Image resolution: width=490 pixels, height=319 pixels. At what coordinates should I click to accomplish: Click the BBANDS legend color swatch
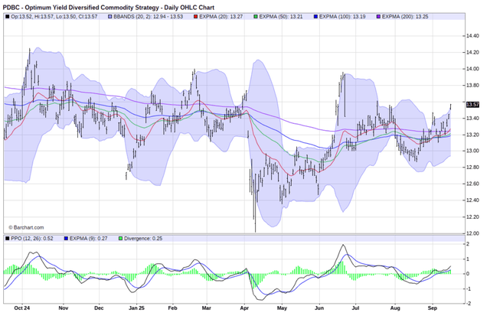[110, 17]
